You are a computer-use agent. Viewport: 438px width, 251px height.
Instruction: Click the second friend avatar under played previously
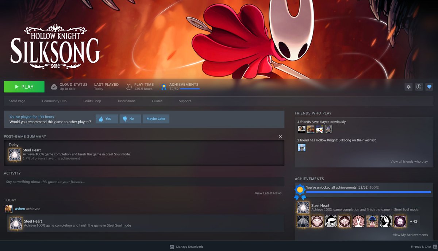point(311,129)
